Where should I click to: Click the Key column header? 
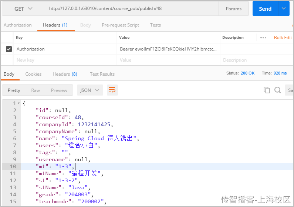pos(19,37)
